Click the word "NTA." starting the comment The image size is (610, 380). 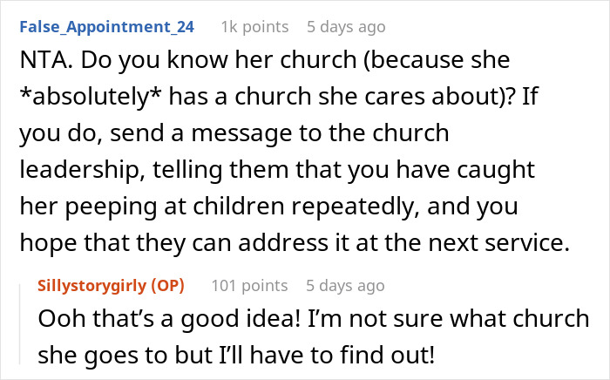pyautogui.click(x=41, y=64)
